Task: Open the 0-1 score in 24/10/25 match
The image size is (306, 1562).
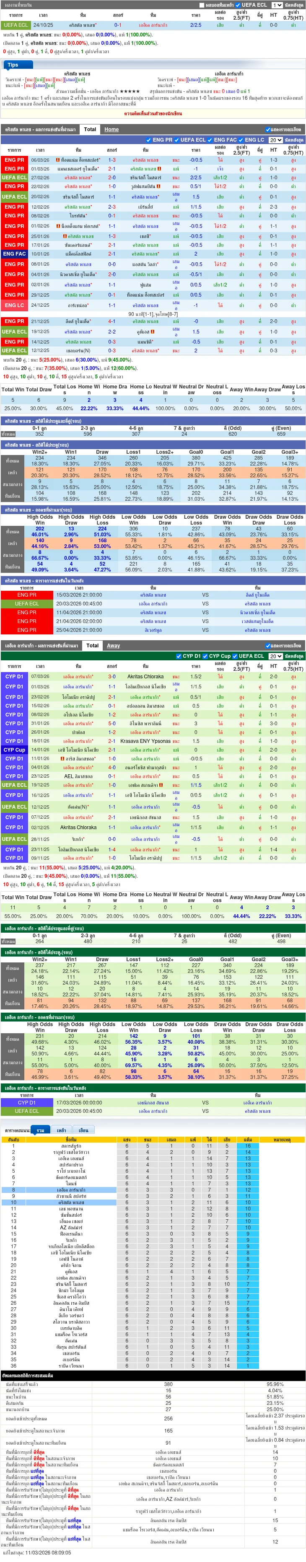Action: (118, 26)
